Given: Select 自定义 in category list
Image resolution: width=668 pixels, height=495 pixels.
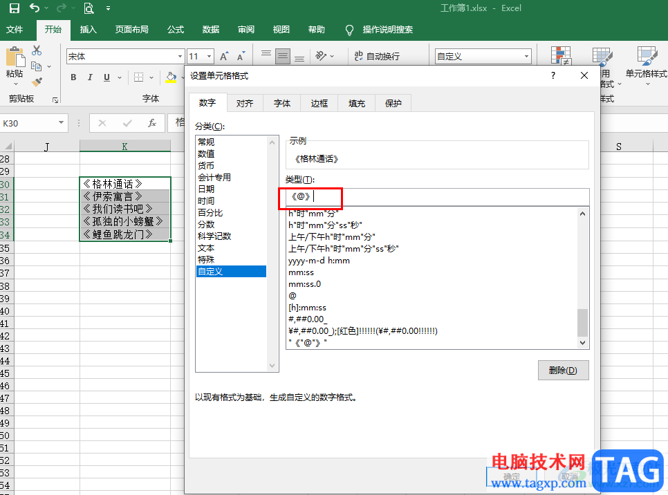Looking at the screenshot, I should [231, 272].
